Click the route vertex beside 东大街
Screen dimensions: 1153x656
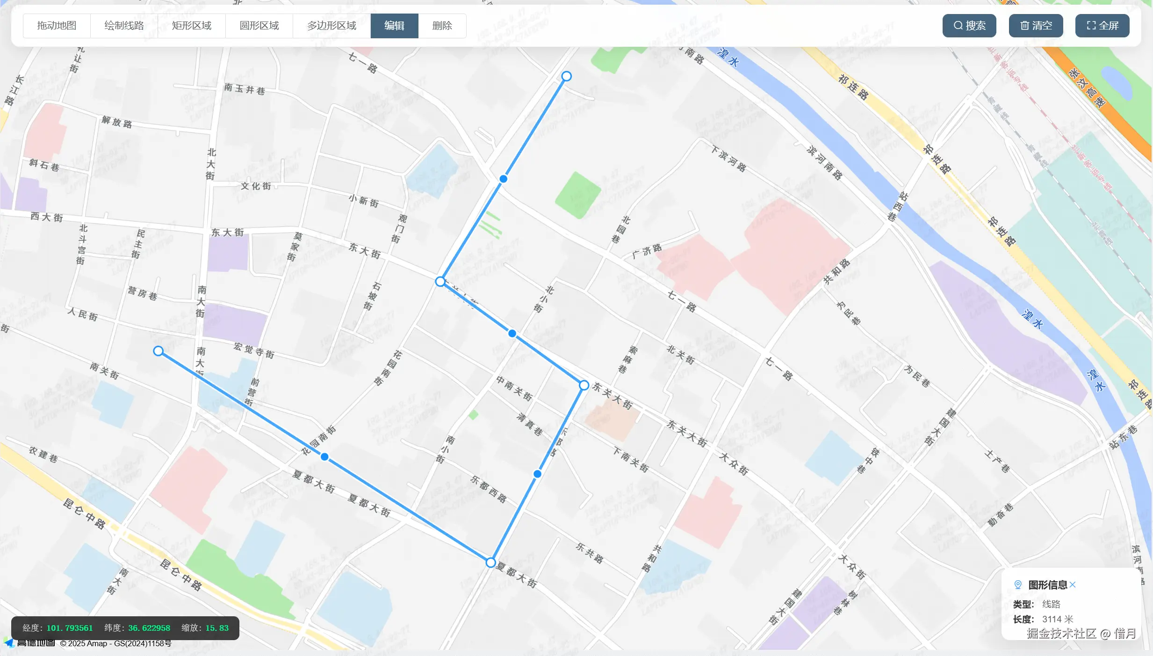tap(440, 281)
